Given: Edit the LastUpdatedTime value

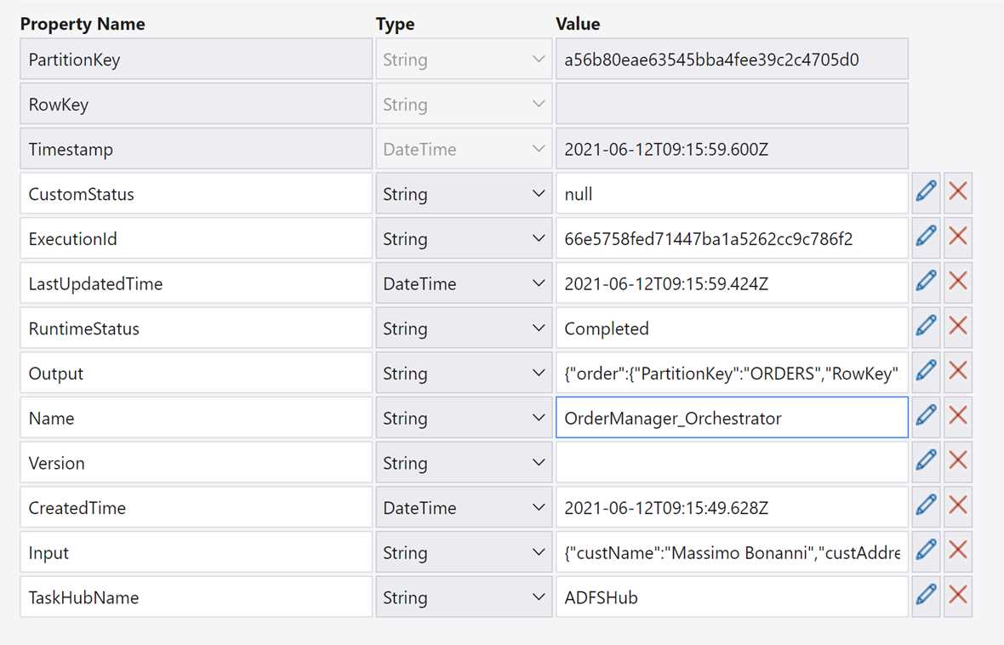Looking at the screenshot, I should click(926, 283).
